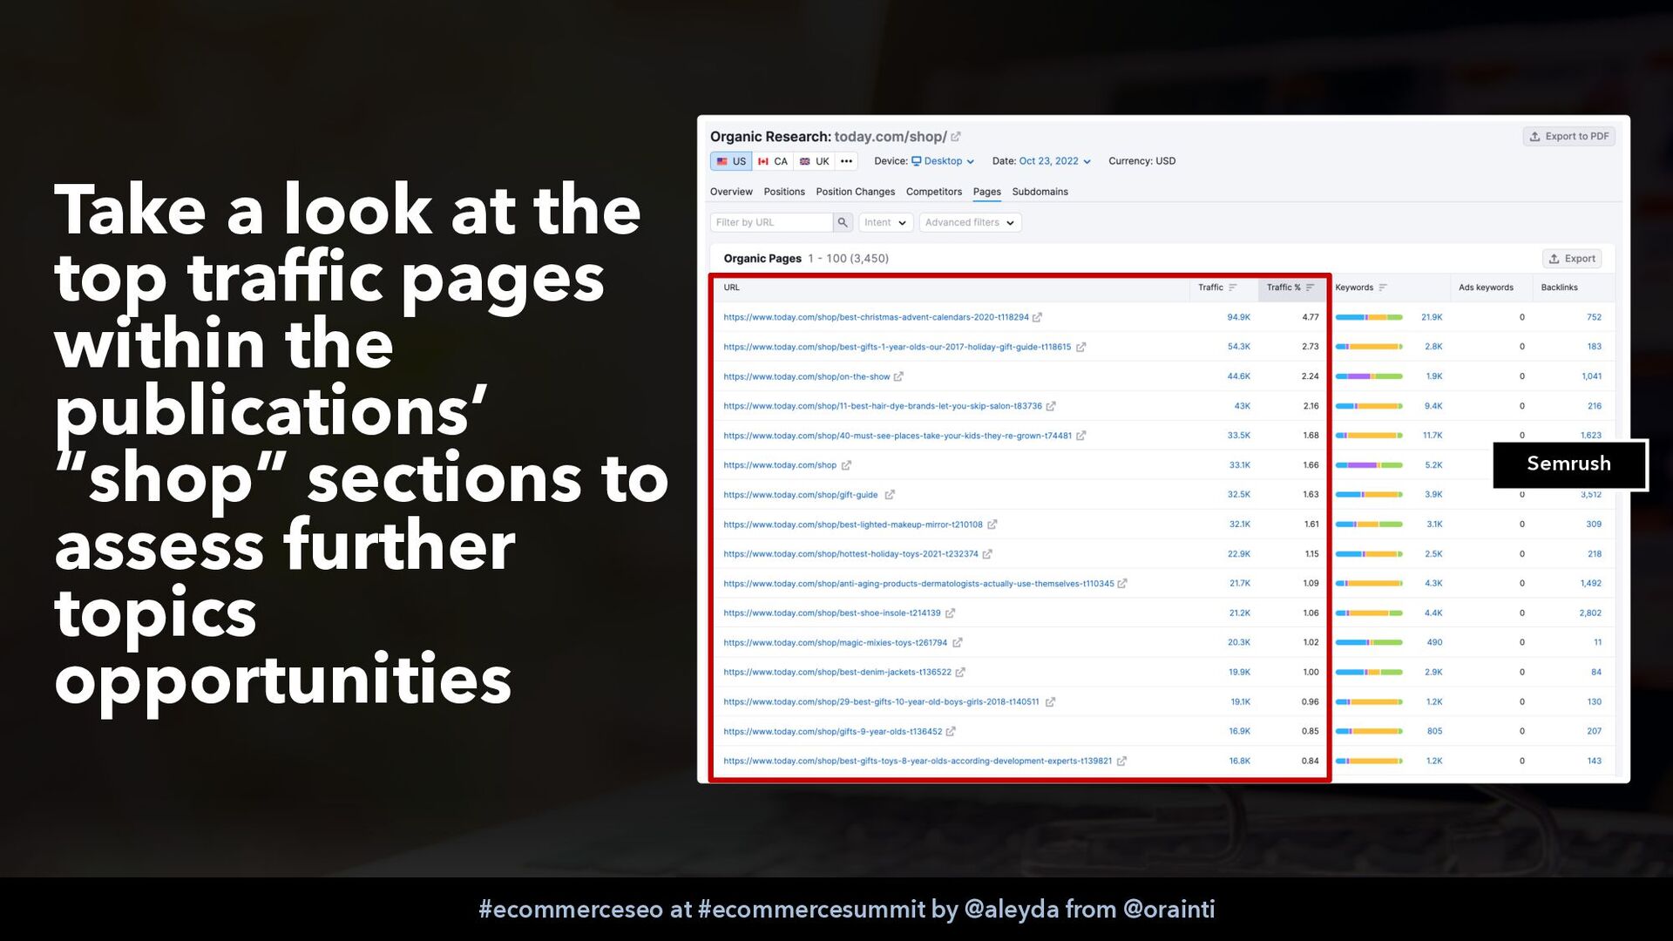Switch to the CA country database
This screenshot has width=1673, height=941.
click(x=773, y=161)
